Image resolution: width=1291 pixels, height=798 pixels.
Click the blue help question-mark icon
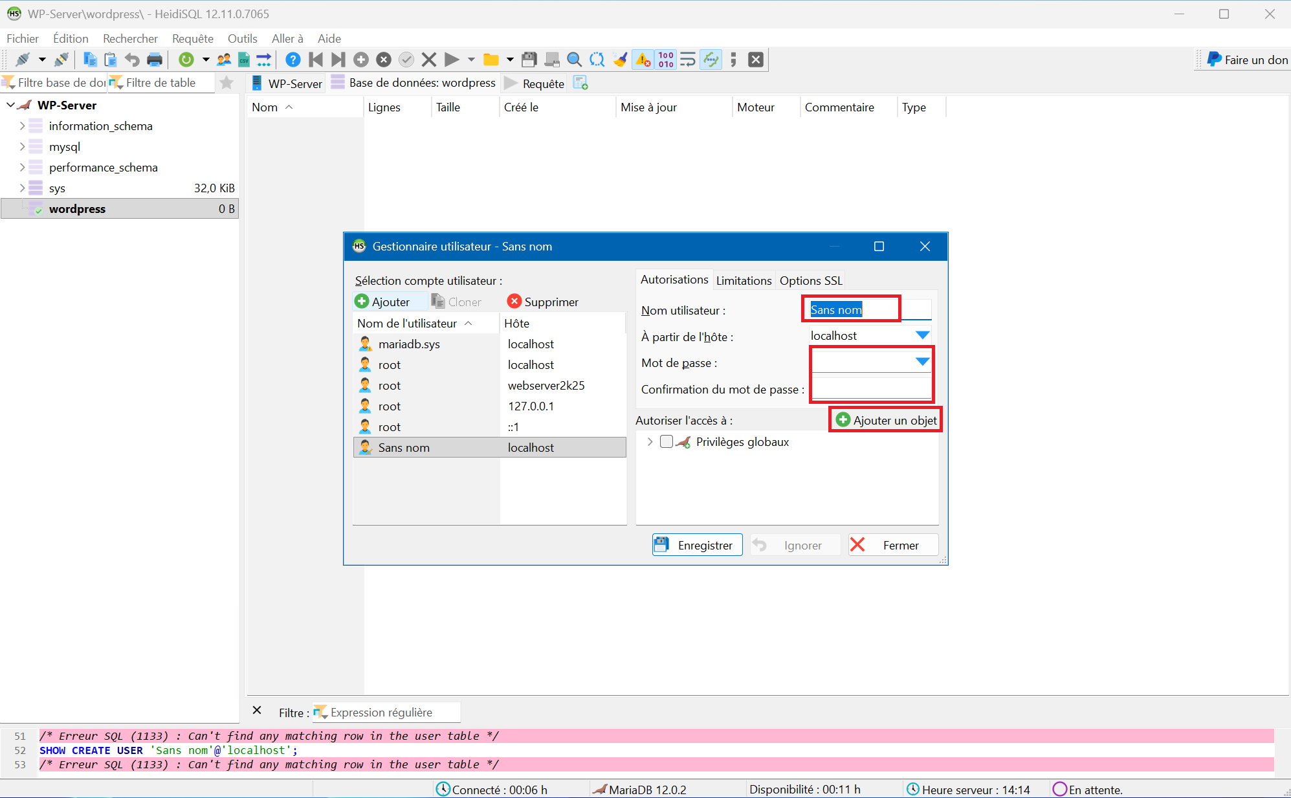coord(292,60)
